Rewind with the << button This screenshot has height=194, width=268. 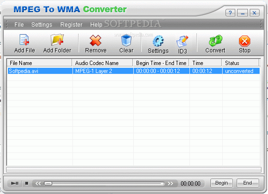pos(38,183)
